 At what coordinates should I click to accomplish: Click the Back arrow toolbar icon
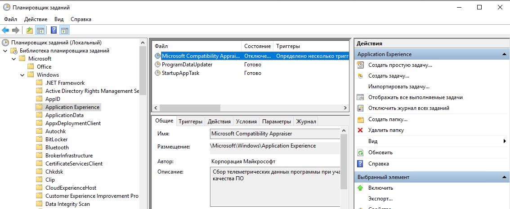pos(5,30)
